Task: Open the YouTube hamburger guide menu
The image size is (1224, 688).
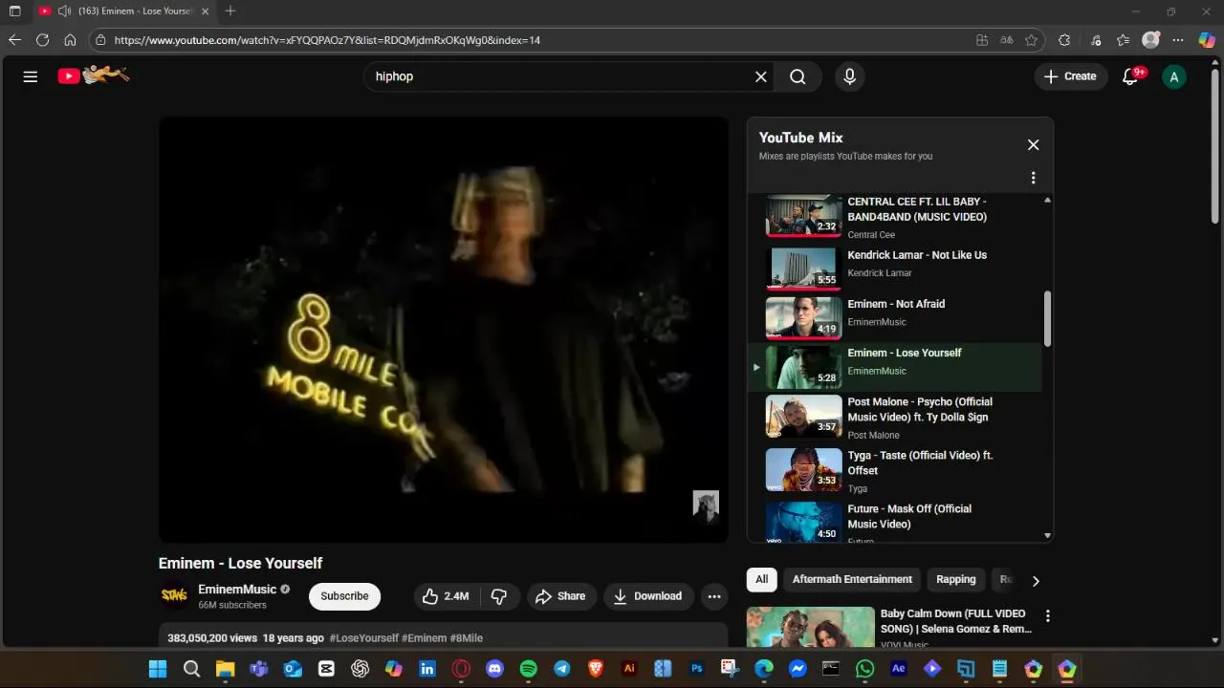Action: 31,76
